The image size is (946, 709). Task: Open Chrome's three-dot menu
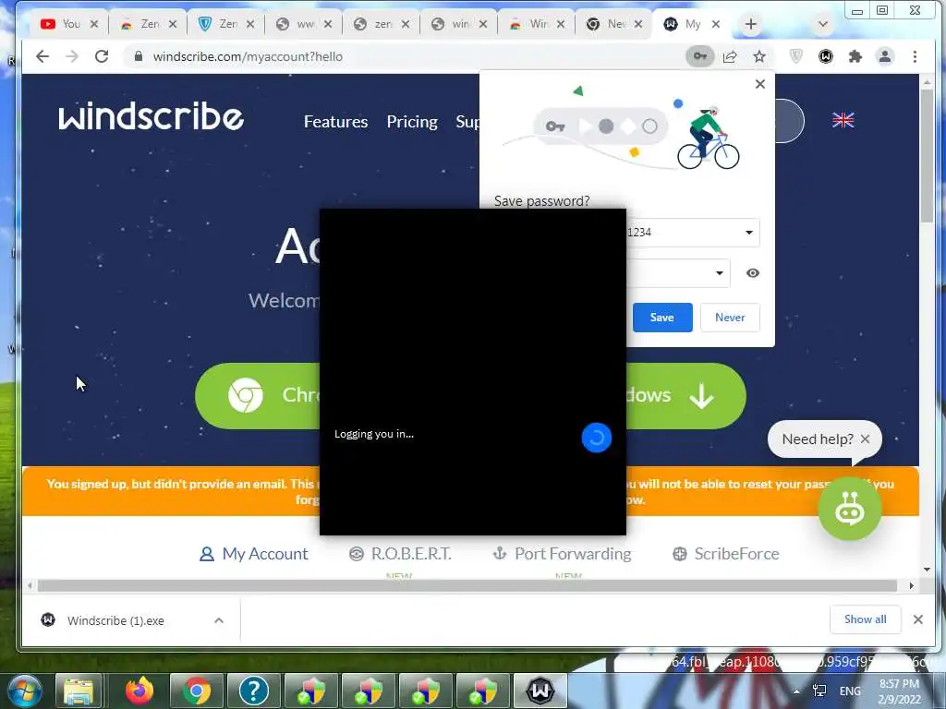pyautogui.click(x=915, y=56)
